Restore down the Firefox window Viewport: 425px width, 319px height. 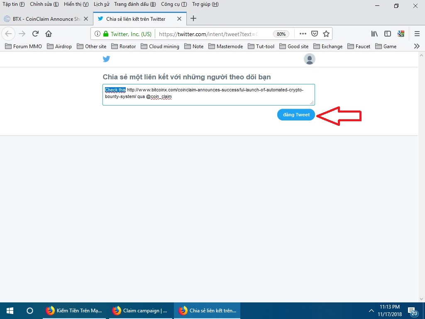click(x=396, y=6)
